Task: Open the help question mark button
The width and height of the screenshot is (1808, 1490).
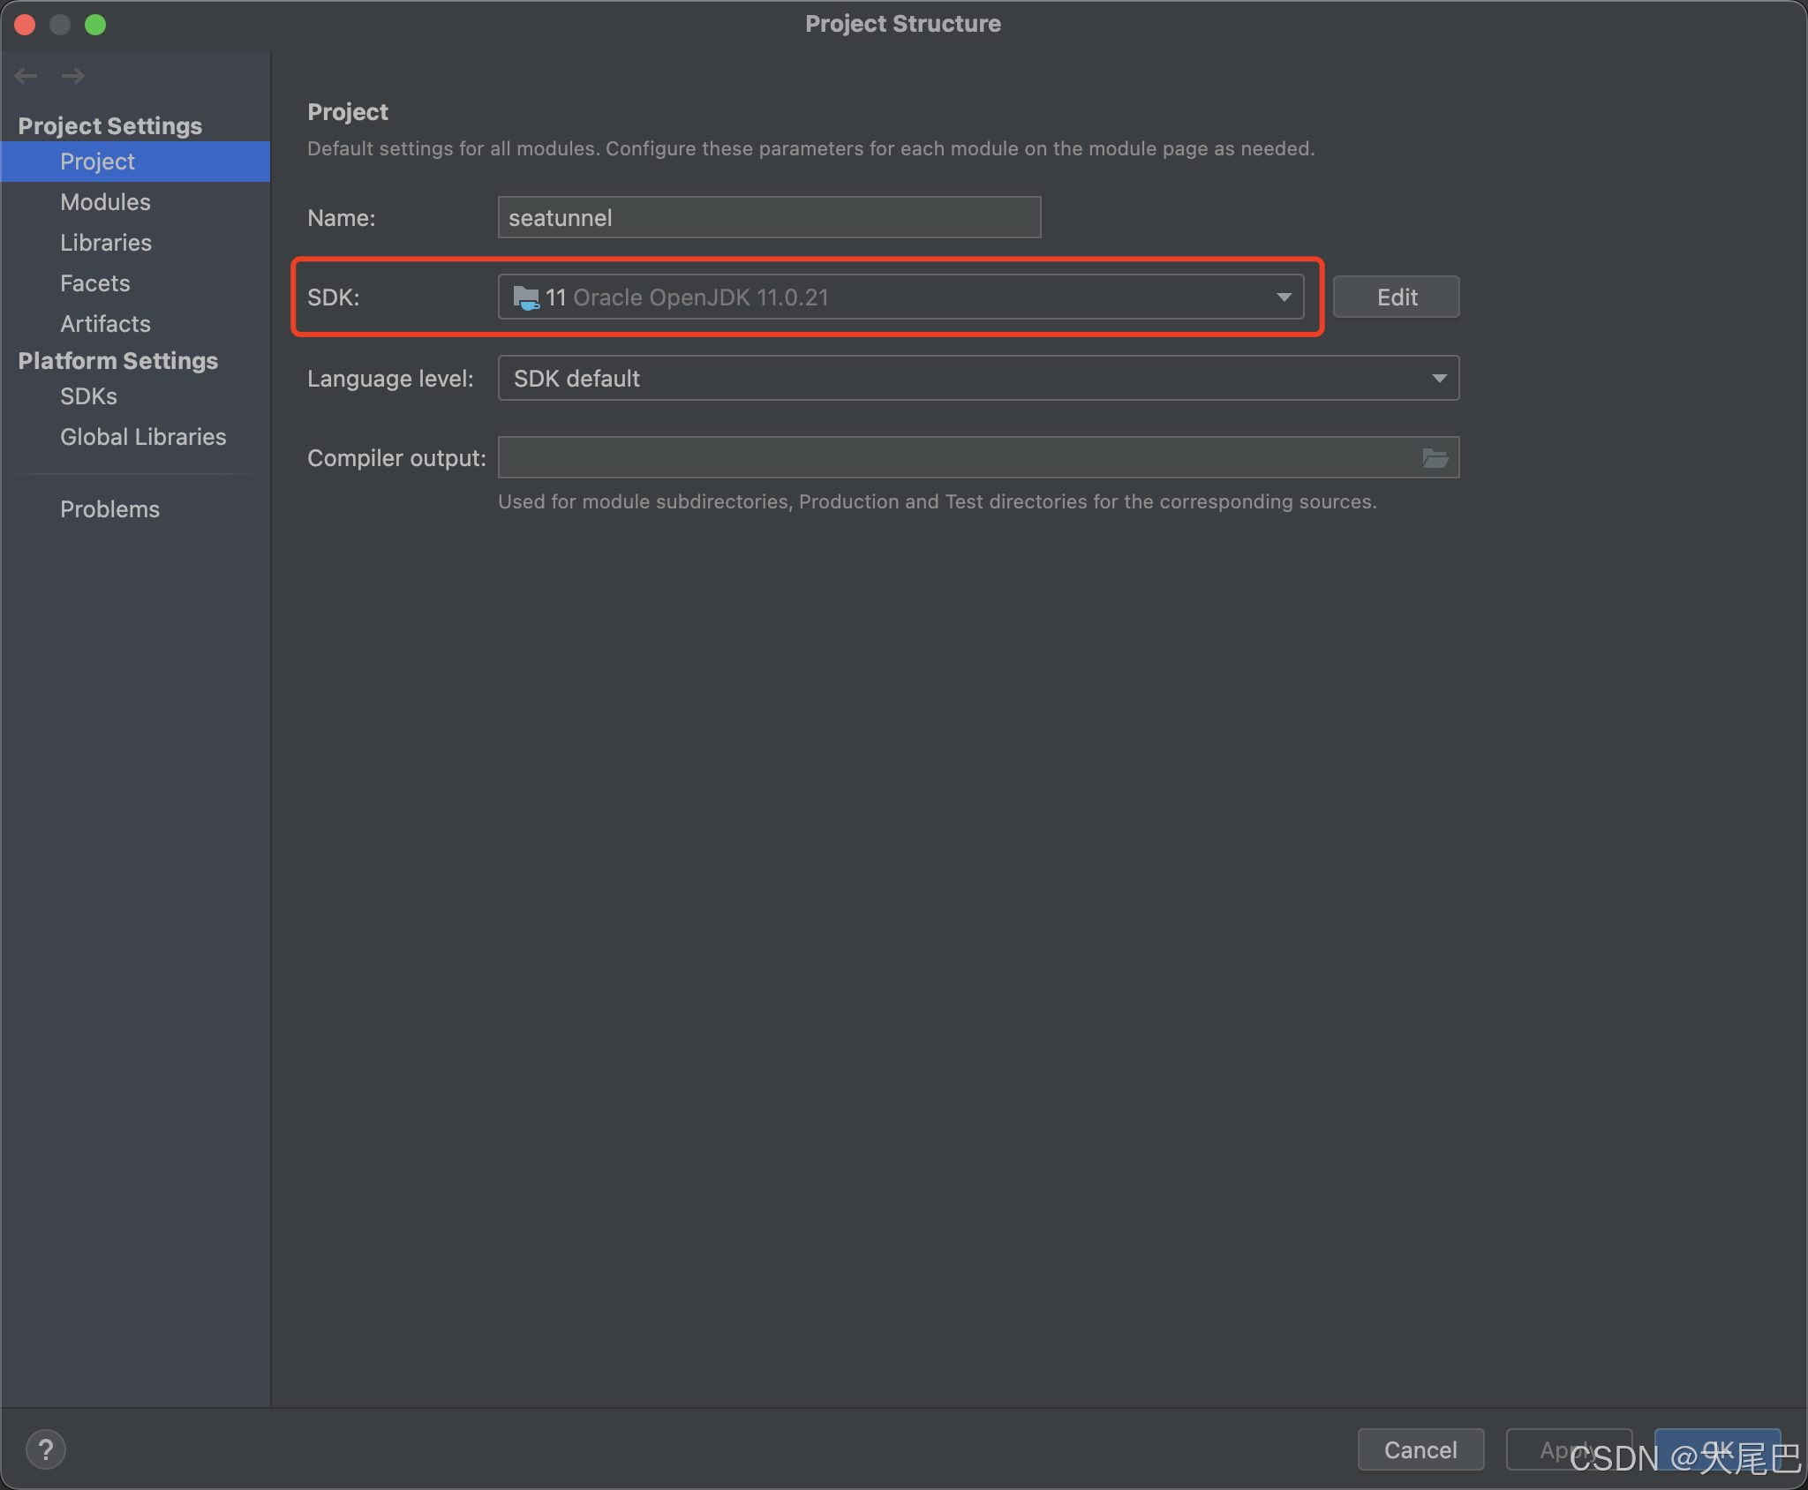Action: 46,1449
